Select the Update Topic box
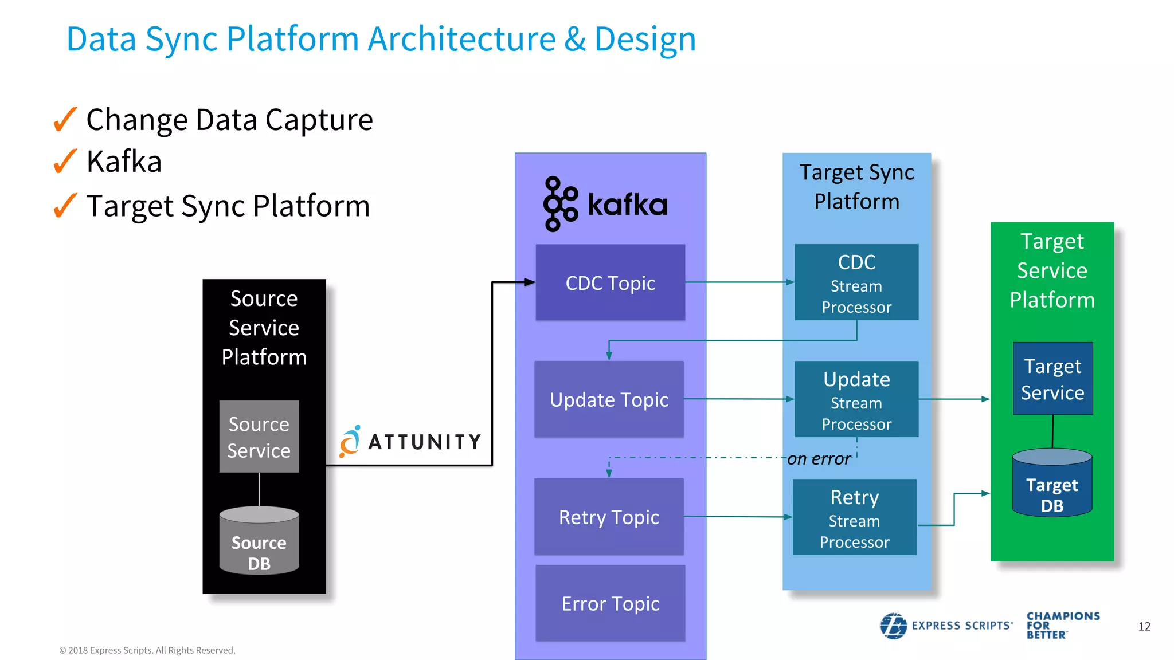Image resolution: width=1174 pixels, height=660 pixels. tap(609, 399)
